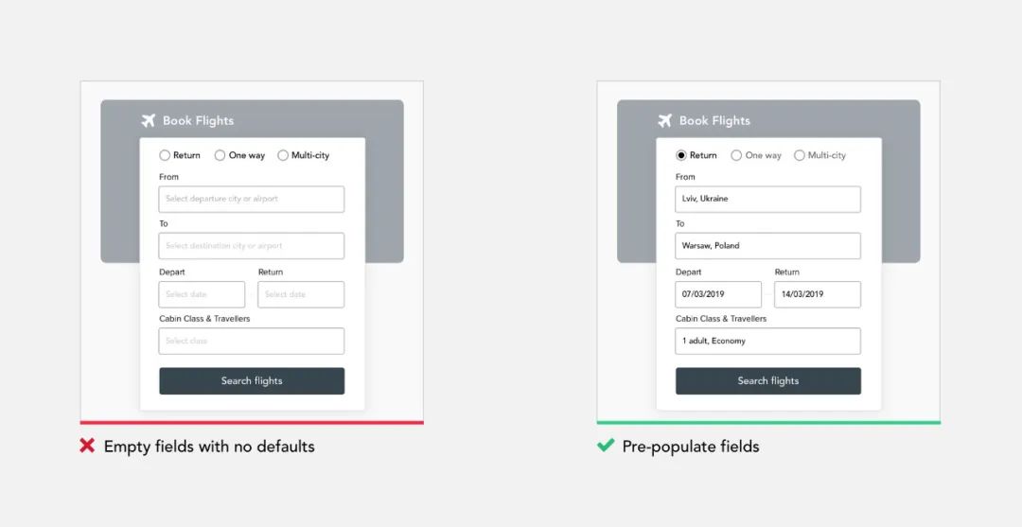This screenshot has height=527, width=1022.
Task: Click the Warsaw, Poland To field
Action: click(x=767, y=246)
